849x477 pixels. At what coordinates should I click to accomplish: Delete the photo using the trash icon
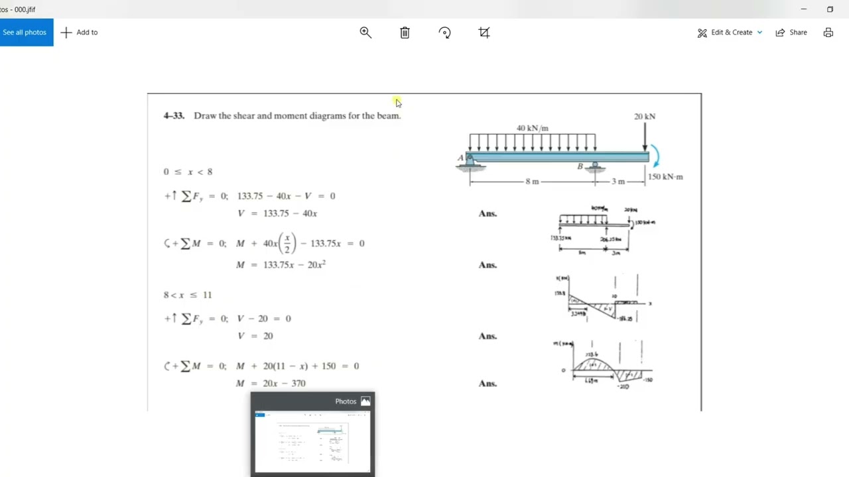405,32
